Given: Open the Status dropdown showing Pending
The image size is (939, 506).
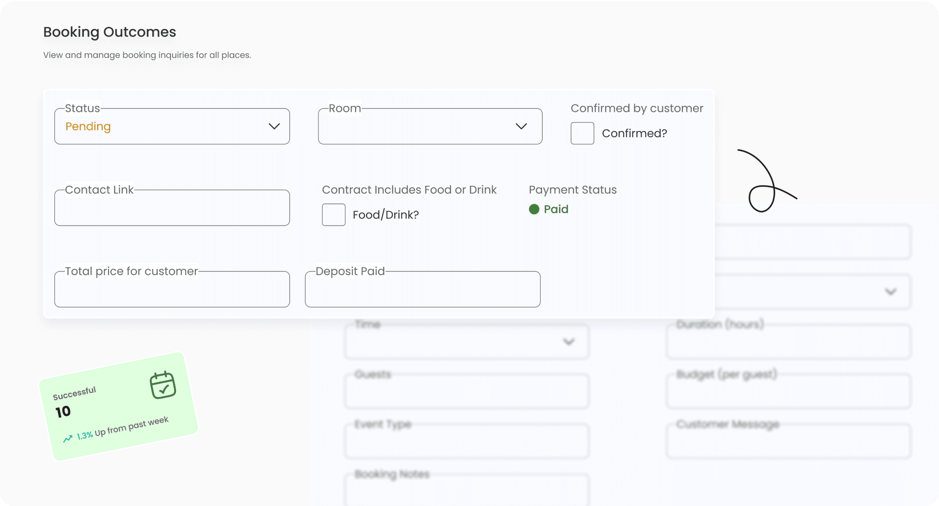Looking at the screenshot, I should pyautogui.click(x=172, y=126).
